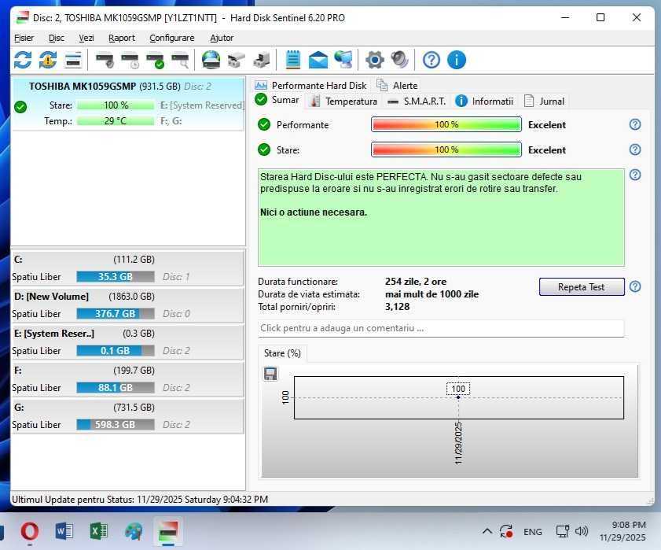The image size is (661, 550).
Task: Show hidden tray icons chevron
Action: [487, 531]
